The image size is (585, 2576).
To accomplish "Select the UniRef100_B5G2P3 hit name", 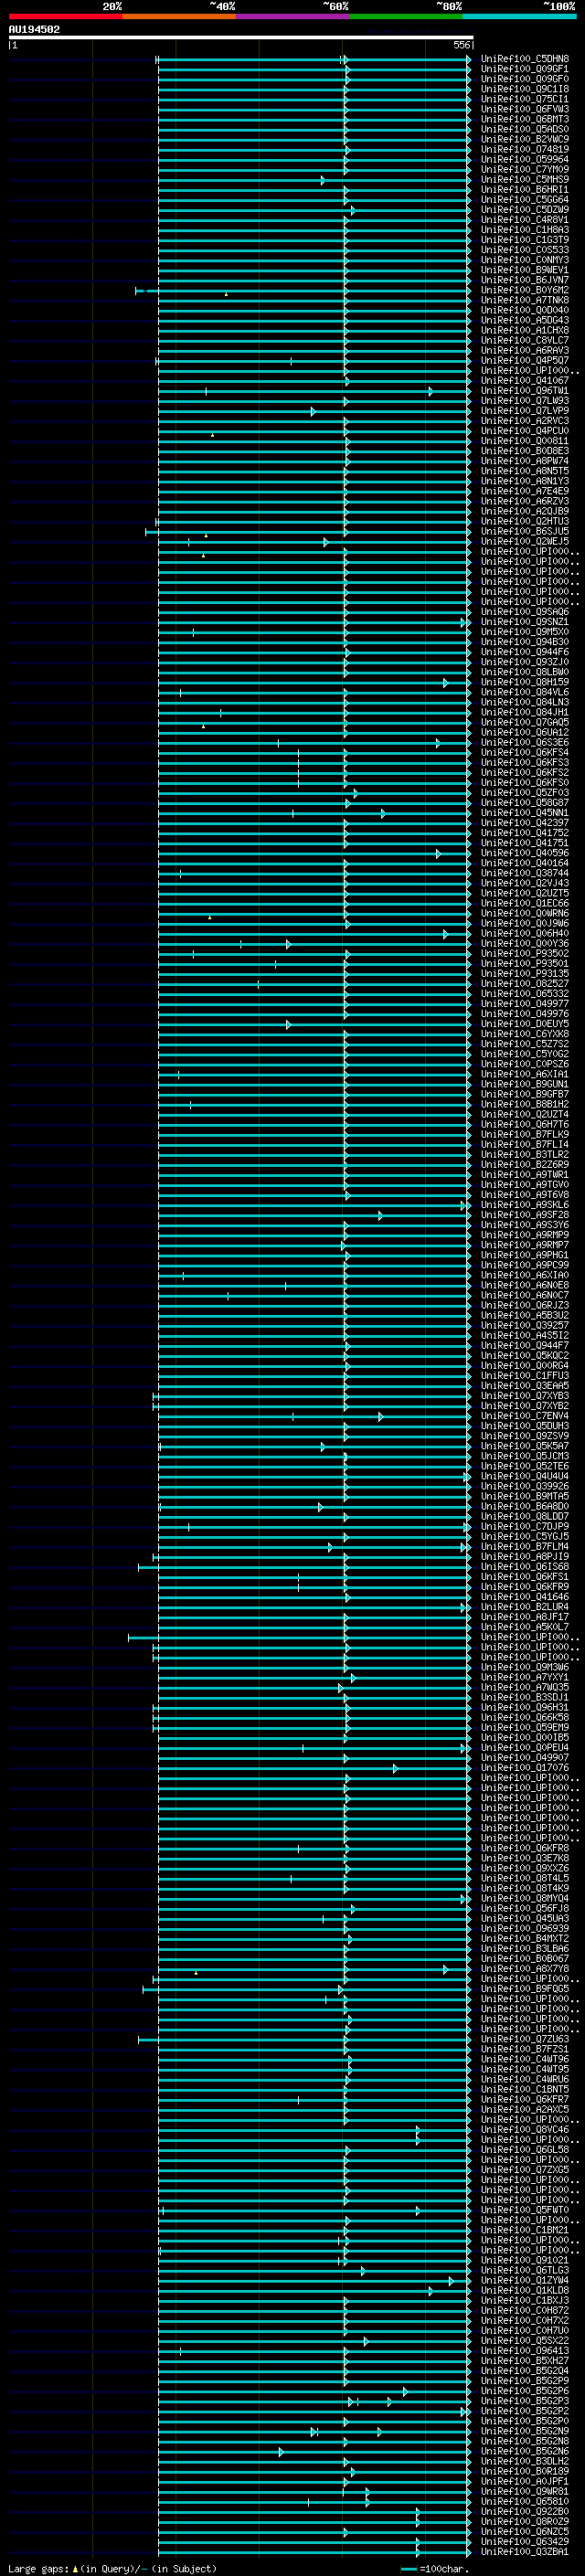I will click(525, 2401).
